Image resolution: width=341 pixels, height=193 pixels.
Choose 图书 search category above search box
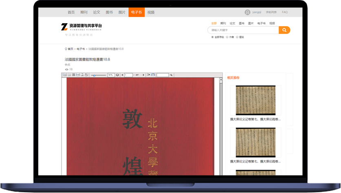[242, 23]
